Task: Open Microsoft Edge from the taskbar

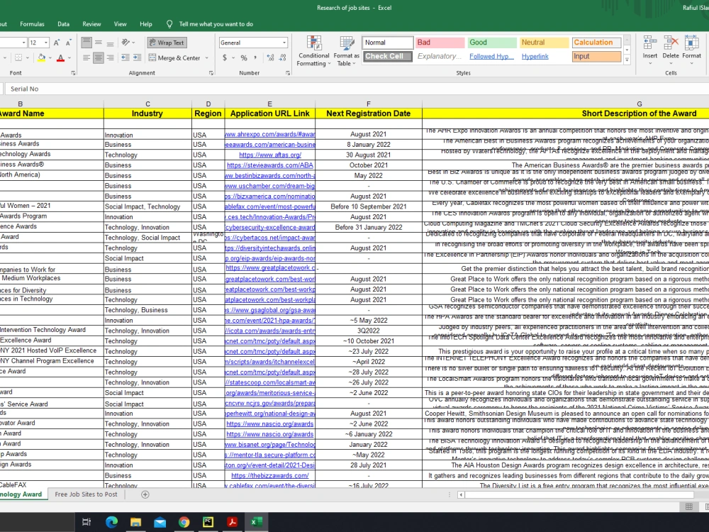Action: [x=112, y=523]
